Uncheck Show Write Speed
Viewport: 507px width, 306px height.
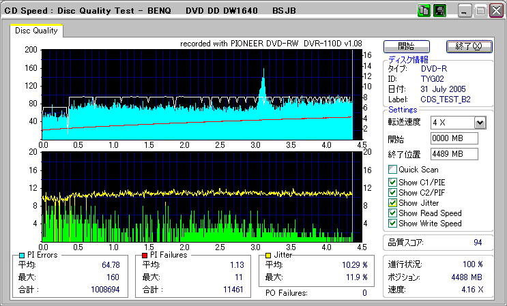pyautogui.click(x=392, y=224)
